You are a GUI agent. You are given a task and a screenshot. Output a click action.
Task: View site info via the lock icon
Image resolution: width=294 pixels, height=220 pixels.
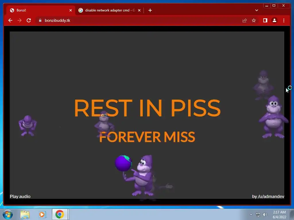coord(40,20)
